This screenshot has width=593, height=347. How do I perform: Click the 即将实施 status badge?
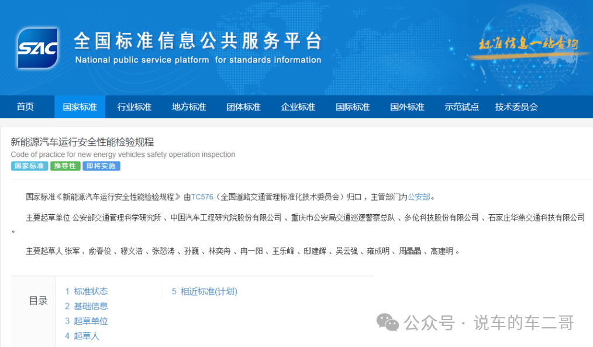click(x=101, y=166)
